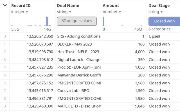The height and width of the screenshot is (112, 180).
Task: Open the Record ID integer type dropdown
Action: [27, 12]
